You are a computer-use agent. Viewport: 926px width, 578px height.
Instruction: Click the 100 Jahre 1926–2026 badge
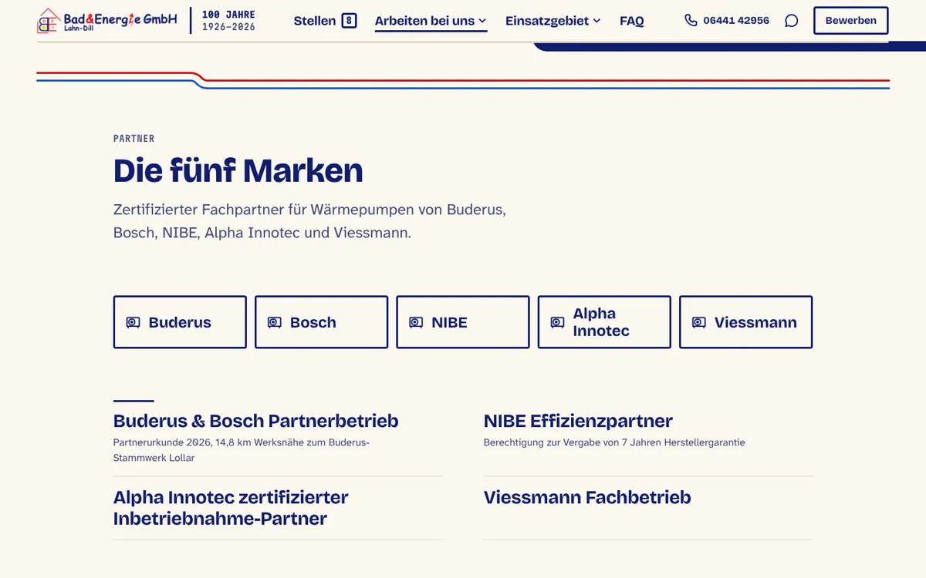click(x=228, y=21)
